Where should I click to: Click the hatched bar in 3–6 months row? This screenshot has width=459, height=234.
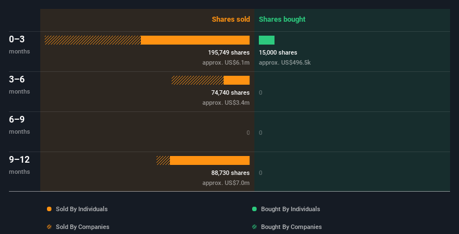point(197,80)
